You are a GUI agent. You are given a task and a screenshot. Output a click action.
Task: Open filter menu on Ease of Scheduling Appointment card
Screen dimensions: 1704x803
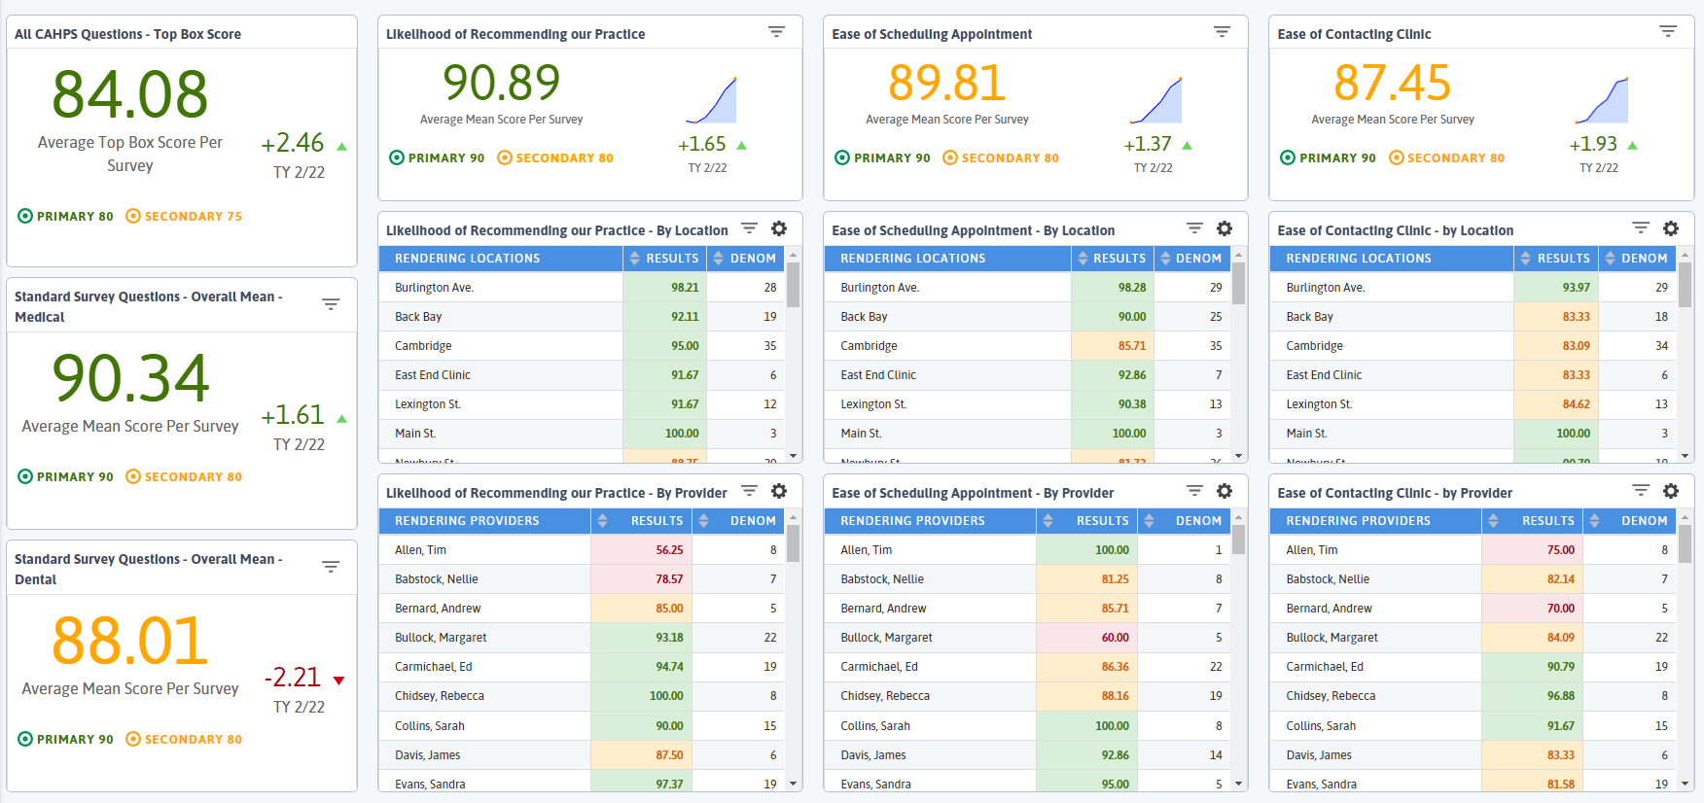[x=1222, y=32]
